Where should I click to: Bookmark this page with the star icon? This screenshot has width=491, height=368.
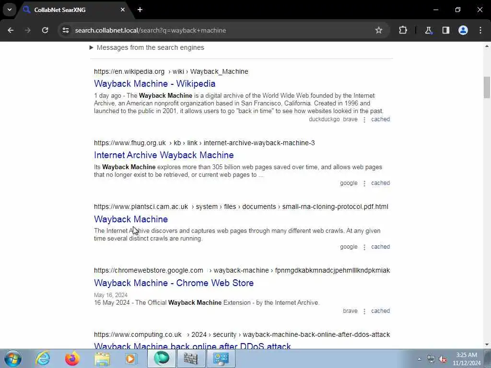(x=379, y=30)
